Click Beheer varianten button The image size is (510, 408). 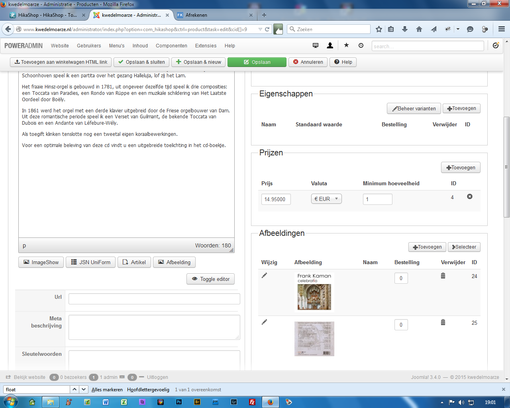pos(414,108)
